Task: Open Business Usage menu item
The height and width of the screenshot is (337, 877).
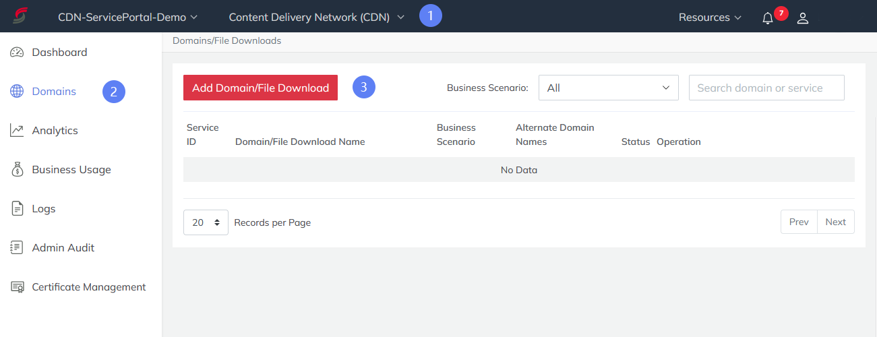Action: pos(71,170)
